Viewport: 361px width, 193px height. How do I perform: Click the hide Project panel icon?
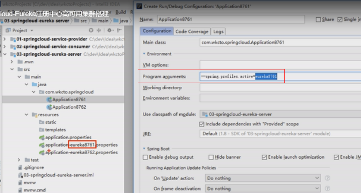tap(119, 30)
